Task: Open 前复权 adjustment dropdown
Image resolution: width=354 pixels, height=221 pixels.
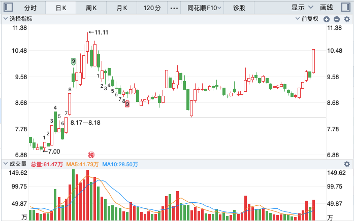Action: (x=307, y=19)
